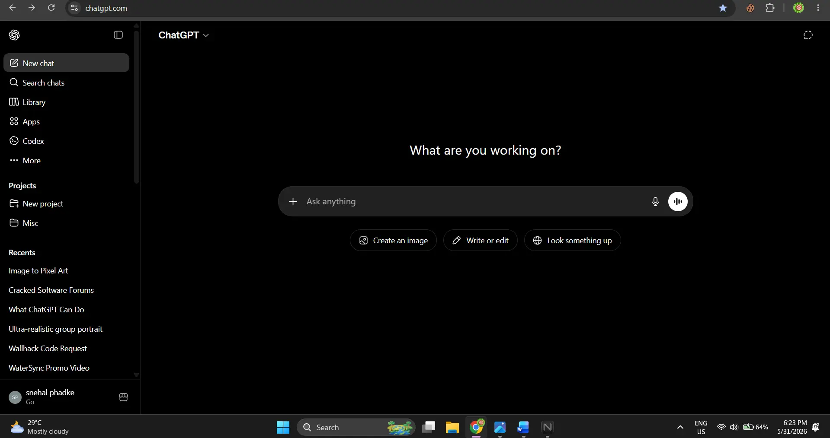Bookmark the page with the star icon
This screenshot has width=830, height=438.
pyautogui.click(x=723, y=8)
